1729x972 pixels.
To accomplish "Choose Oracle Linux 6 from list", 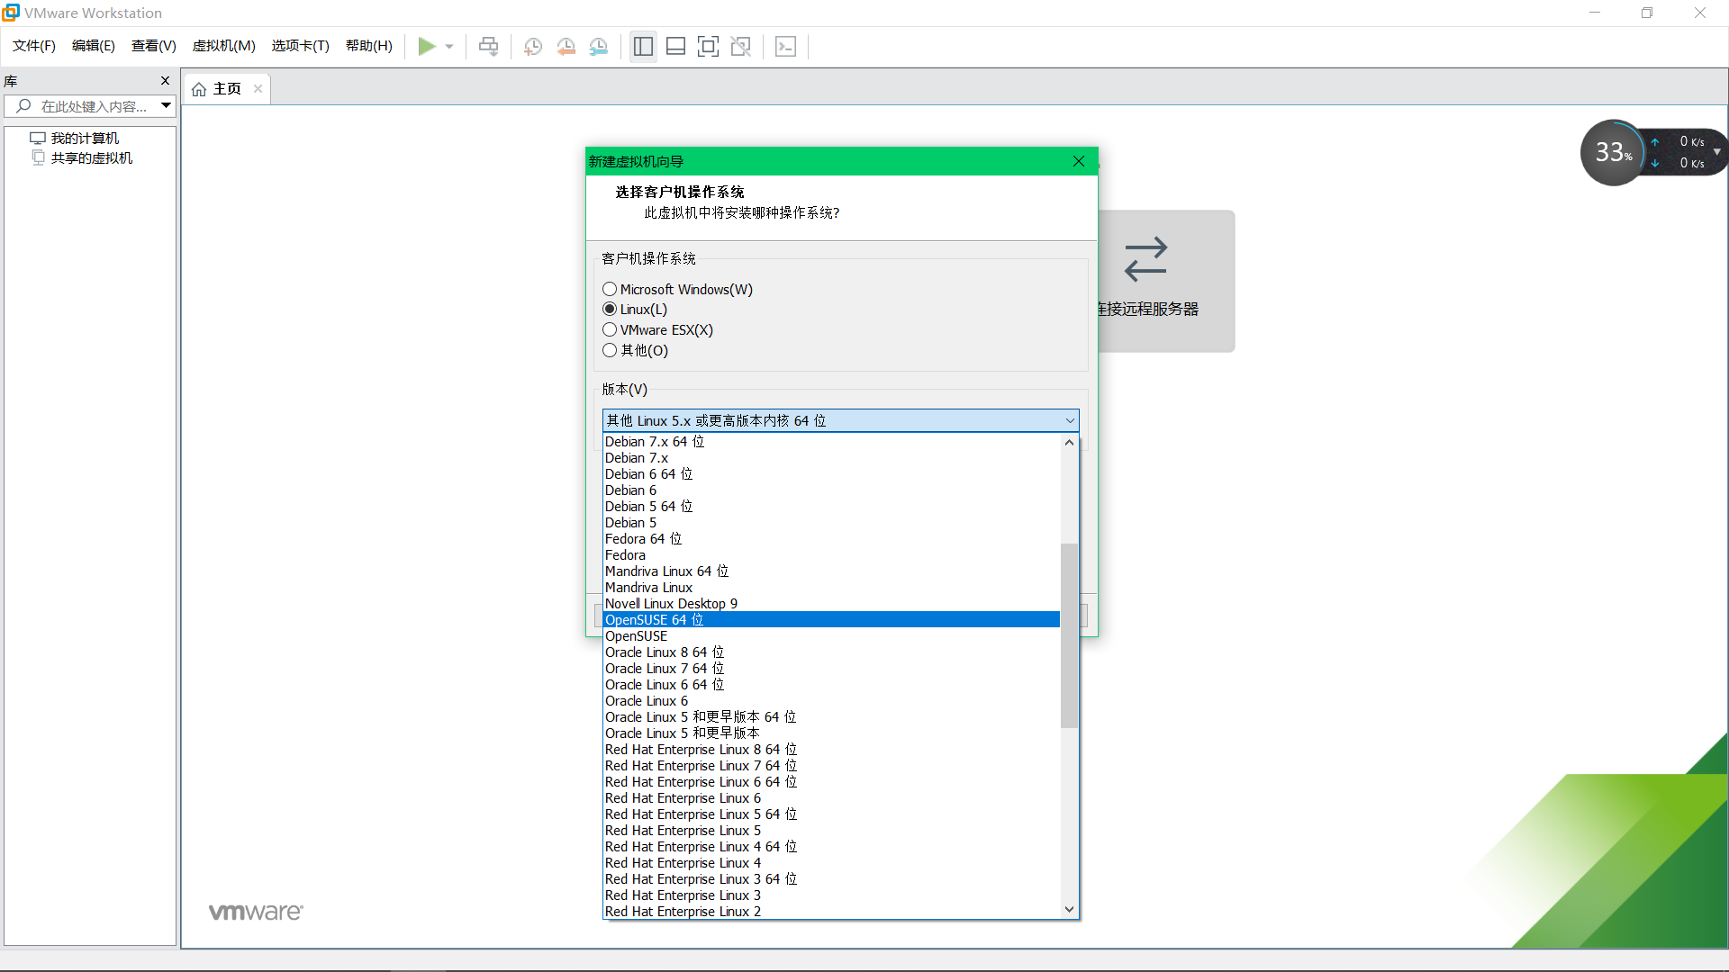I will click(x=832, y=701).
